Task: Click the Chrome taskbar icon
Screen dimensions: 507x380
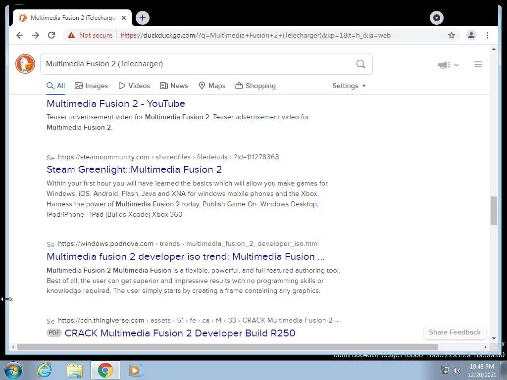Action: tap(105, 370)
